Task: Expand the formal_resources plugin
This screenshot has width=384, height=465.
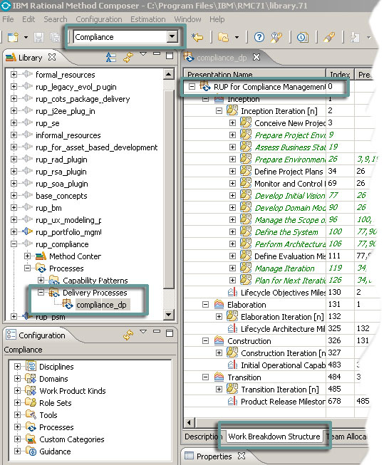Action: [x=14, y=74]
